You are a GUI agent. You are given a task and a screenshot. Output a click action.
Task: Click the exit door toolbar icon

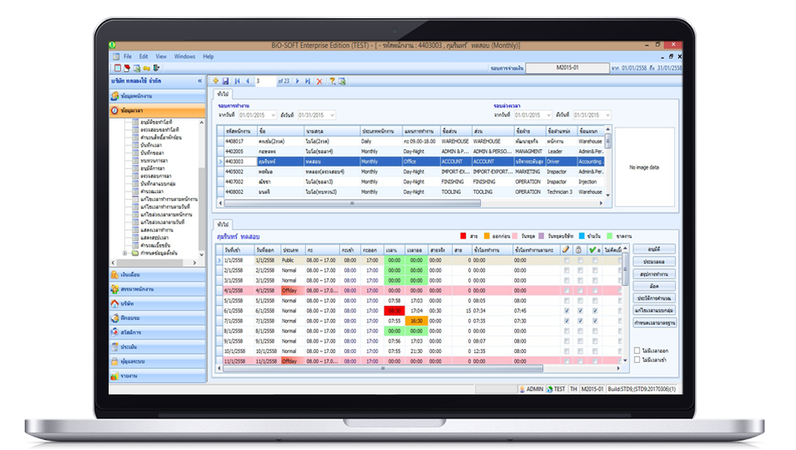pyautogui.click(x=157, y=68)
